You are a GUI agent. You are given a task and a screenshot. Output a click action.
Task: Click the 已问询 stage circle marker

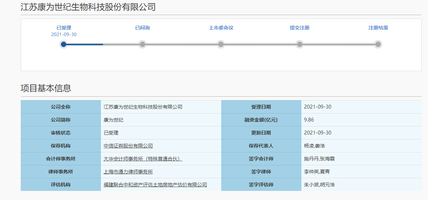pos(142,44)
